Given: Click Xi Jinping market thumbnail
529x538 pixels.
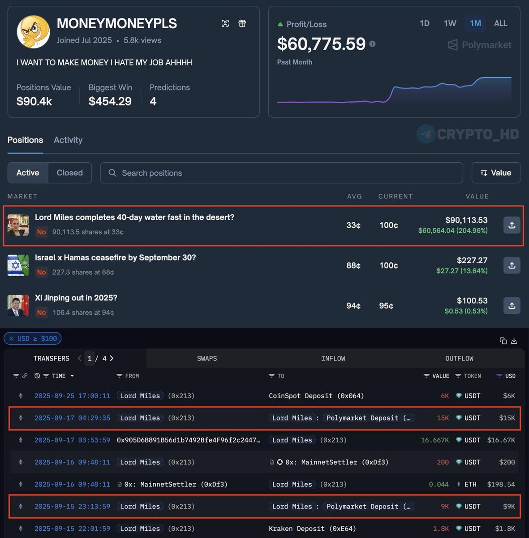Looking at the screenshot, I should [18, 305].
